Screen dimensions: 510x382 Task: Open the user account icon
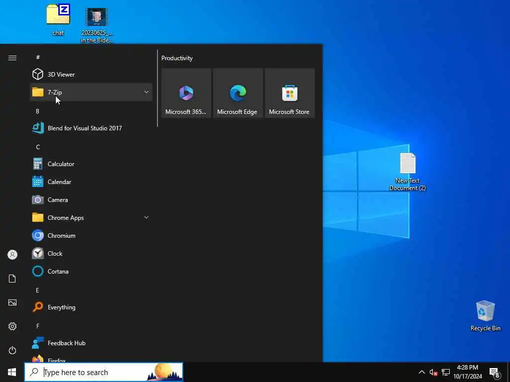point(12,255)
